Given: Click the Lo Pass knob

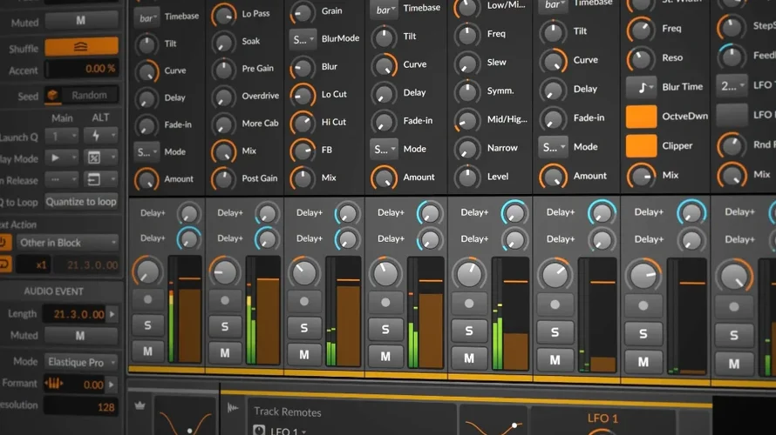Looking at the screenshot, I should 224,15.
